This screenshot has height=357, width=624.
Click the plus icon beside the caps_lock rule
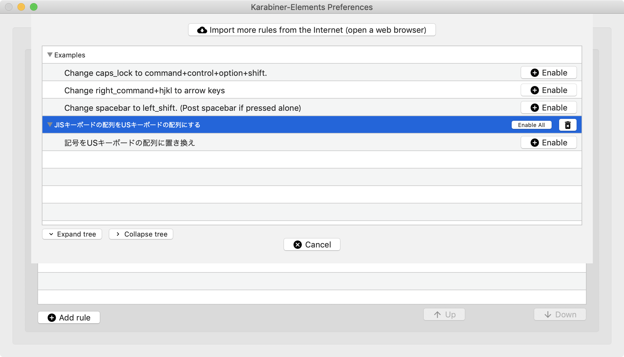tap(535, 72)
